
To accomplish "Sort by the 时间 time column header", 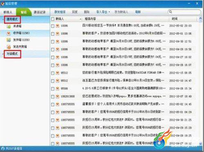I will click(x=175, y=19).
